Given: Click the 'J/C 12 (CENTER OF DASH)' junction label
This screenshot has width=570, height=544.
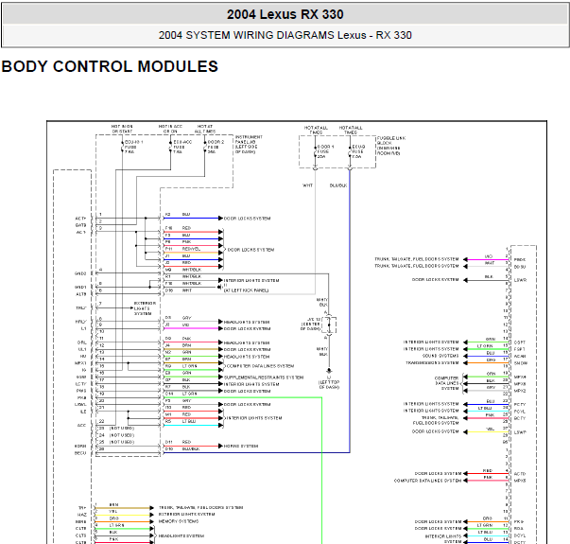Looking at the screenshot, I should coord(310,324).
